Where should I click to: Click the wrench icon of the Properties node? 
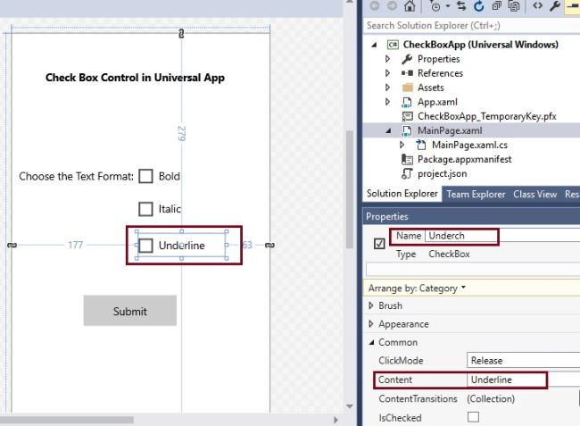(407, 59)
